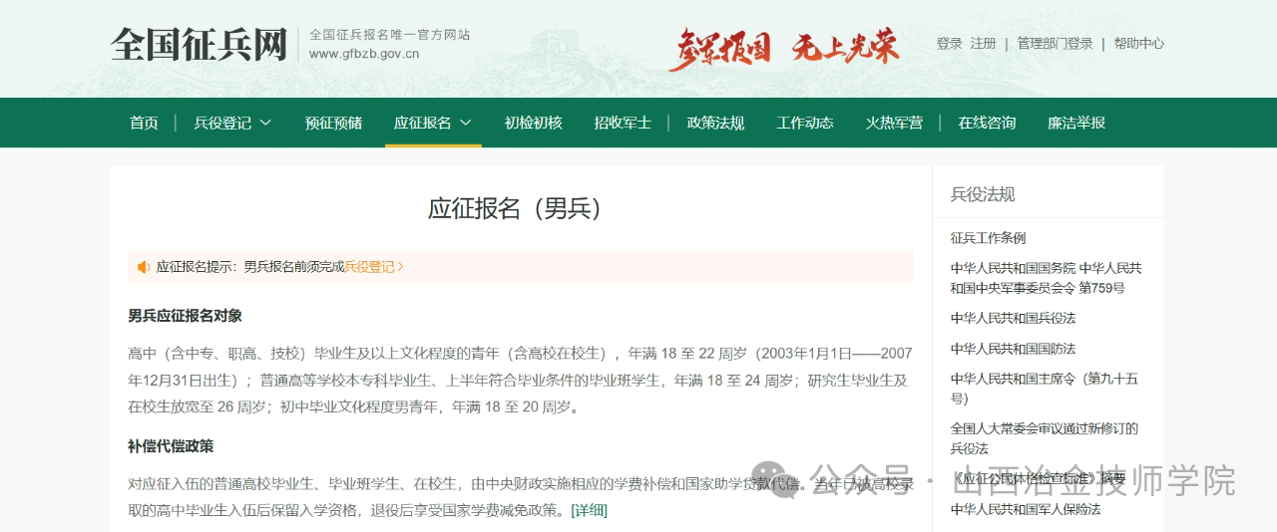Expand the 兵役登记 dropdown arrow
Image resolution: width=1277 pixels, height=532 pixels.
(x=265, y=124)
